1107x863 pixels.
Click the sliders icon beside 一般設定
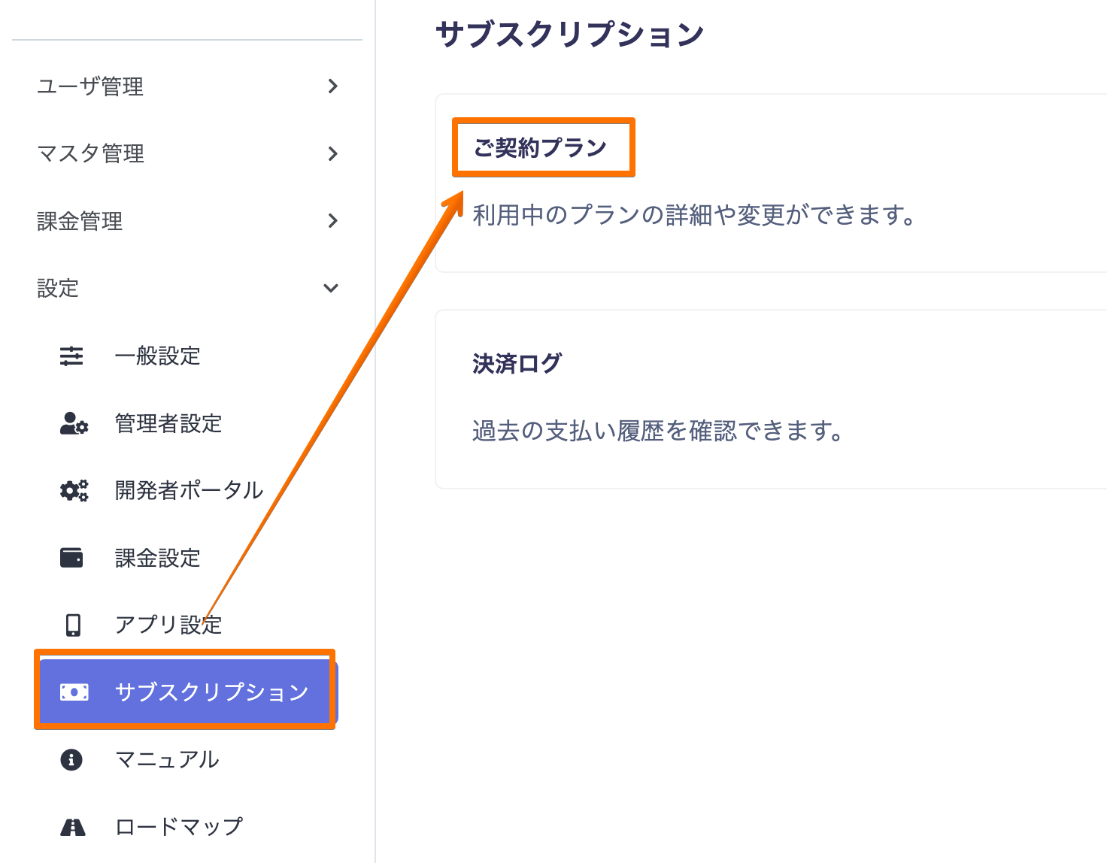[71, 356]
